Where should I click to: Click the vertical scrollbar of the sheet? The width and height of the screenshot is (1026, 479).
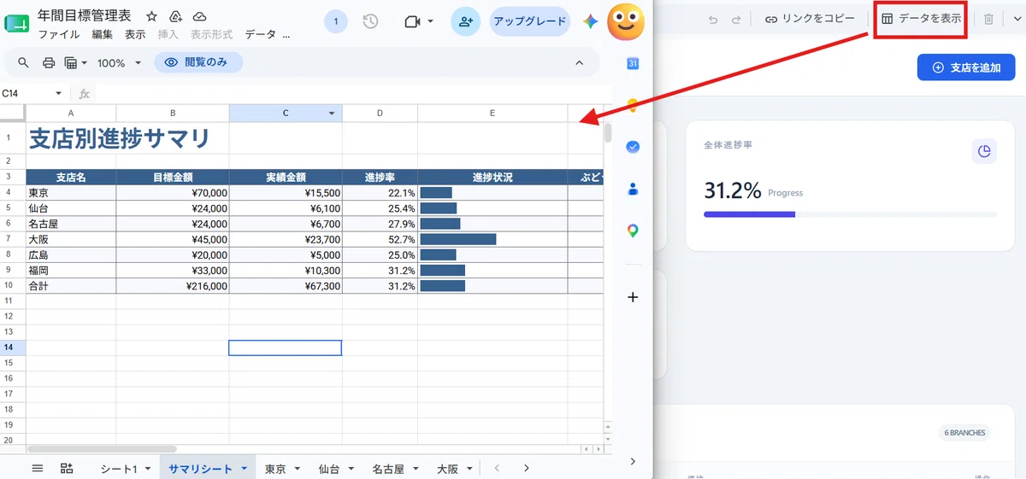pos(608,134)
